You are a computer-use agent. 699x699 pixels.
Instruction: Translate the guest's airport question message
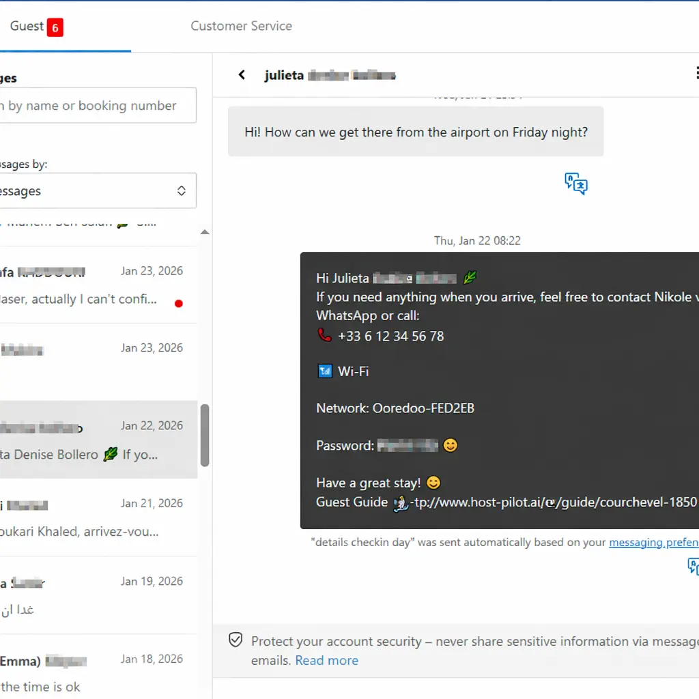click(575, 183)
